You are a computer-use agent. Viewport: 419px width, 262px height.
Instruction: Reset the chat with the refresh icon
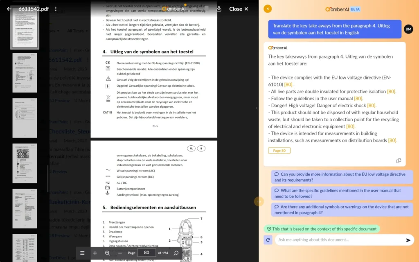pyautogui.click(x=268, y=240)
